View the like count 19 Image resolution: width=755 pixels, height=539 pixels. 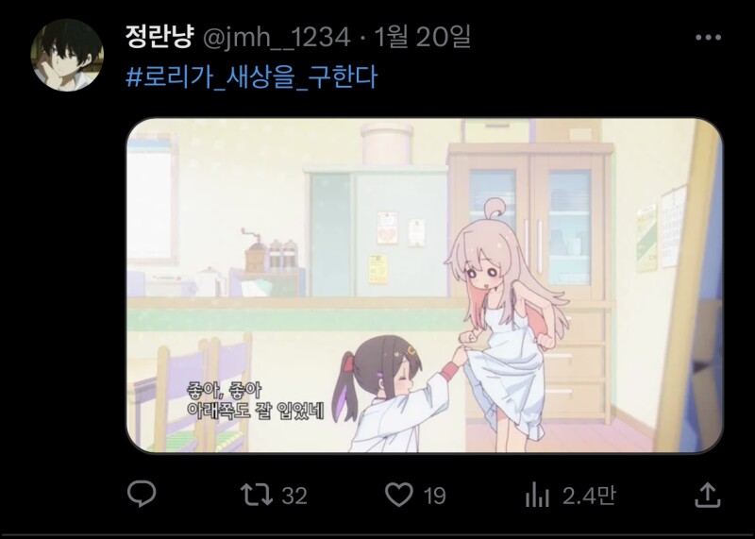434,496
